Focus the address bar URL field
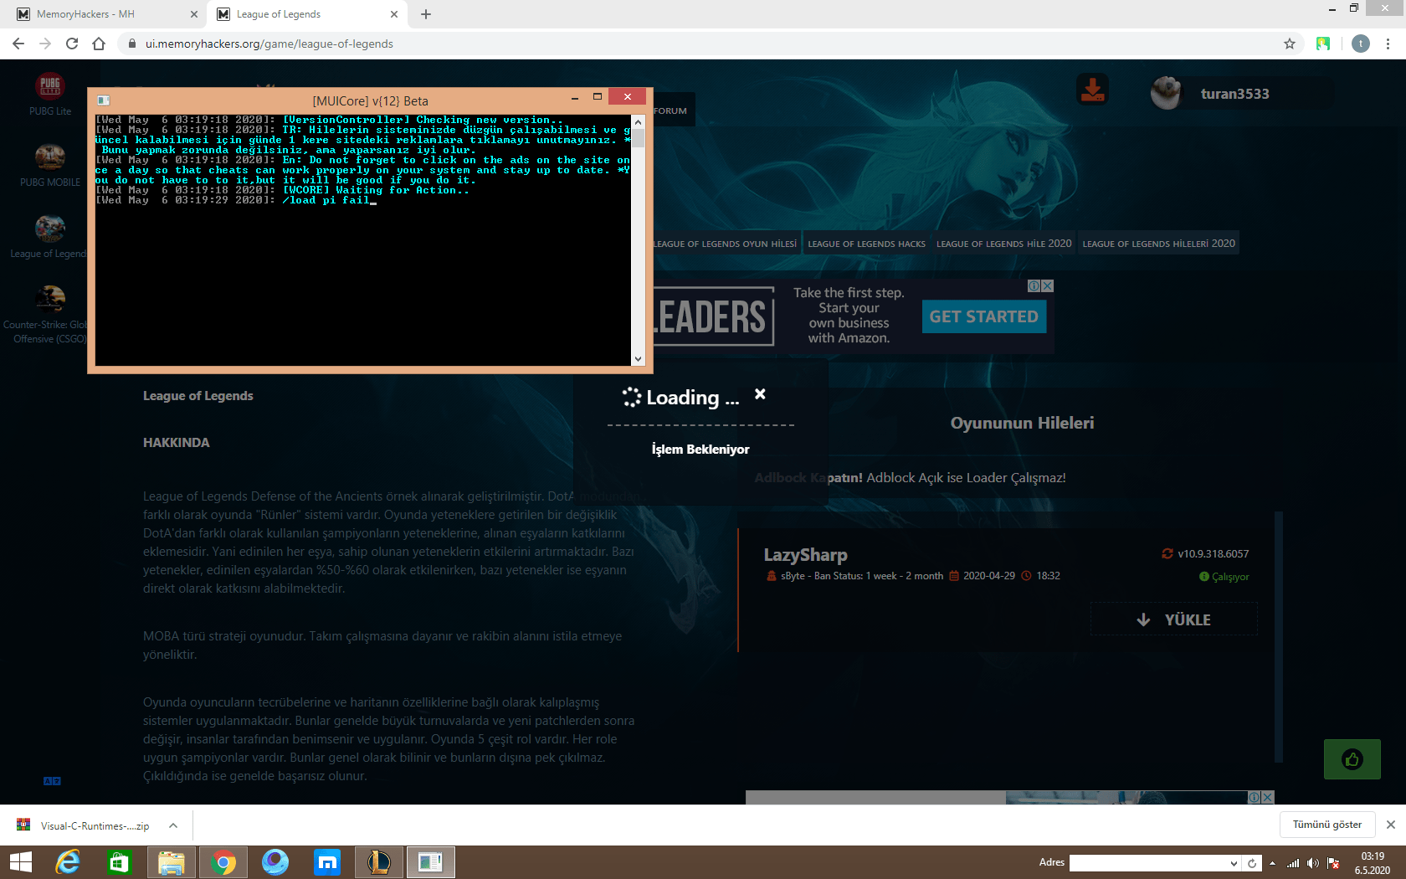This screenshot has width=1406, height=879. point(703,44)
